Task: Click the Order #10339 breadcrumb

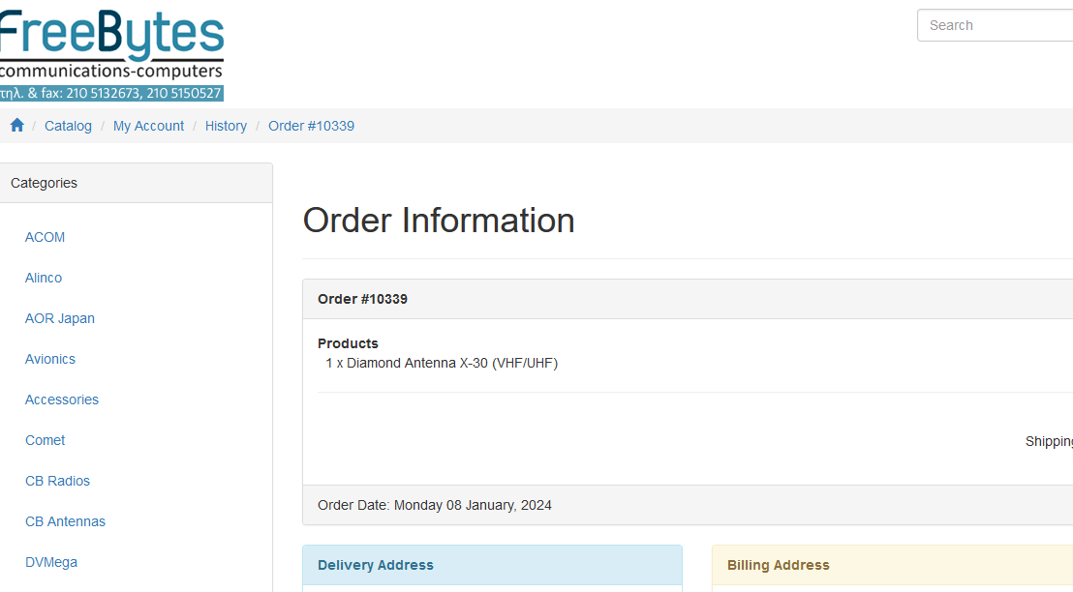Action: [x=311, y=126]
